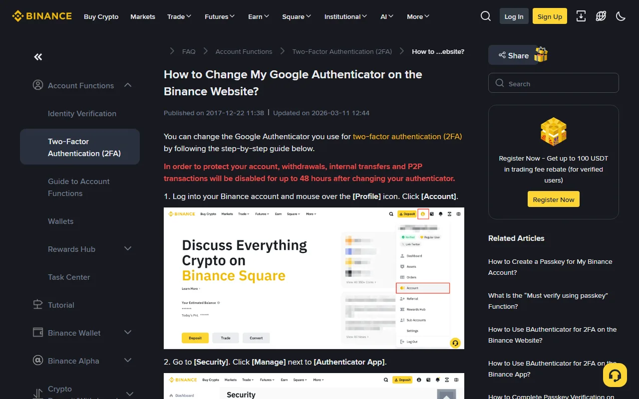Viewport: 639px width, 399px height.
Task: Expand the Rewards Hub chevron
Action: tap(128, 249)
